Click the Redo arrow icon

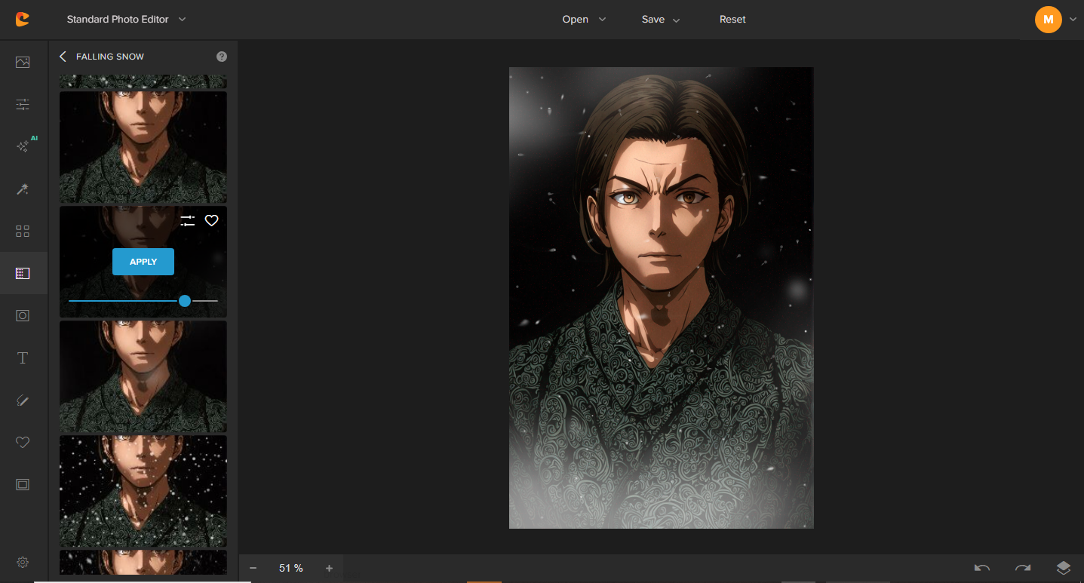point(1022,568)
